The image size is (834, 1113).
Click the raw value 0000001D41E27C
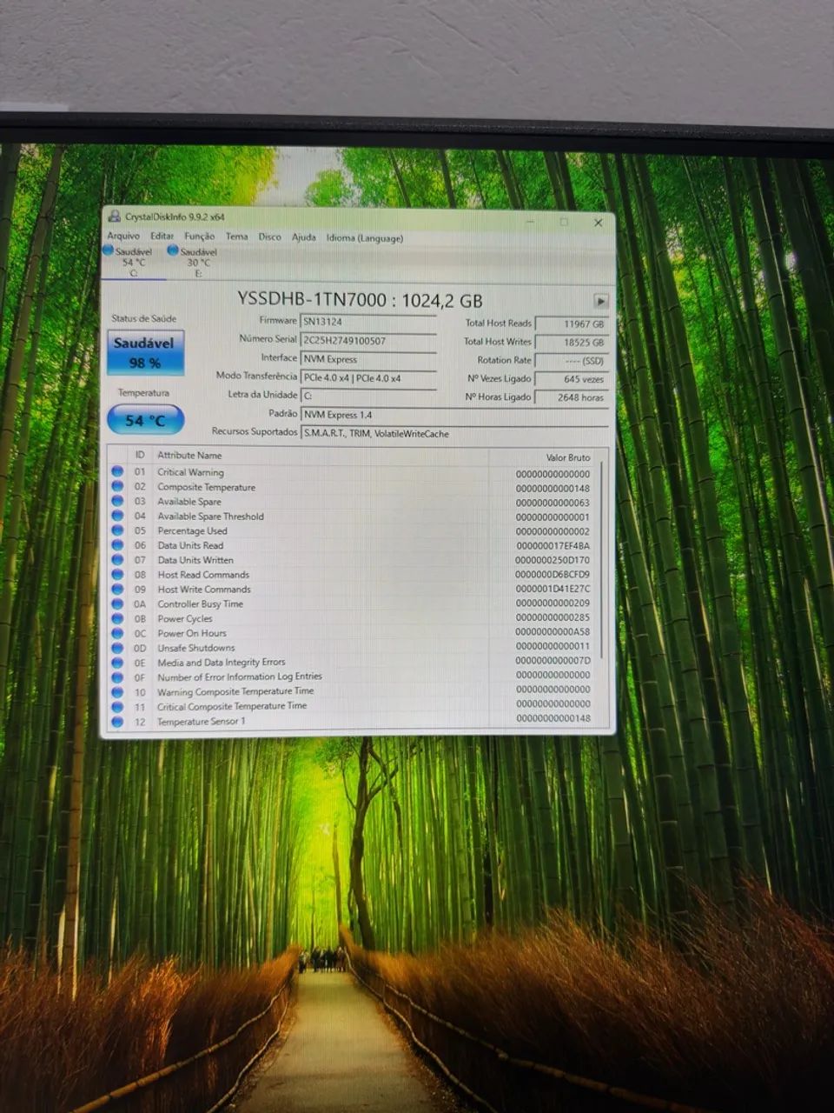(x=553, y=590)
